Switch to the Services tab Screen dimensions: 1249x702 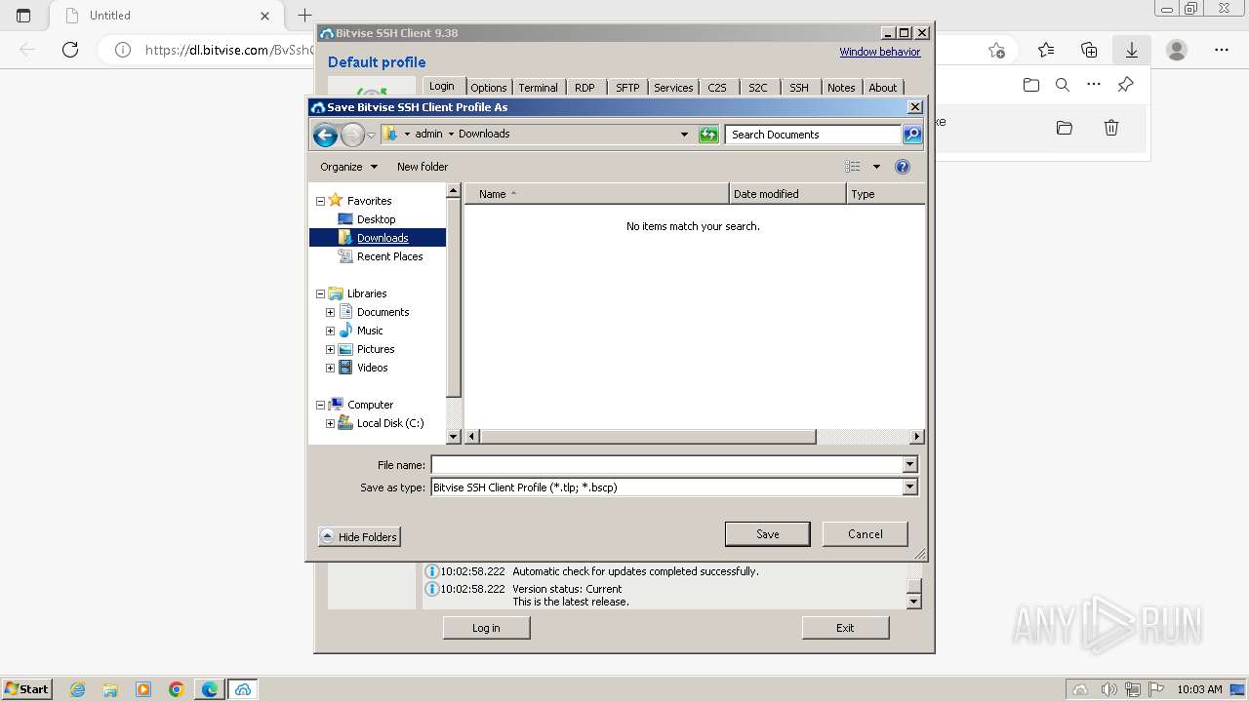coord(673,88)
